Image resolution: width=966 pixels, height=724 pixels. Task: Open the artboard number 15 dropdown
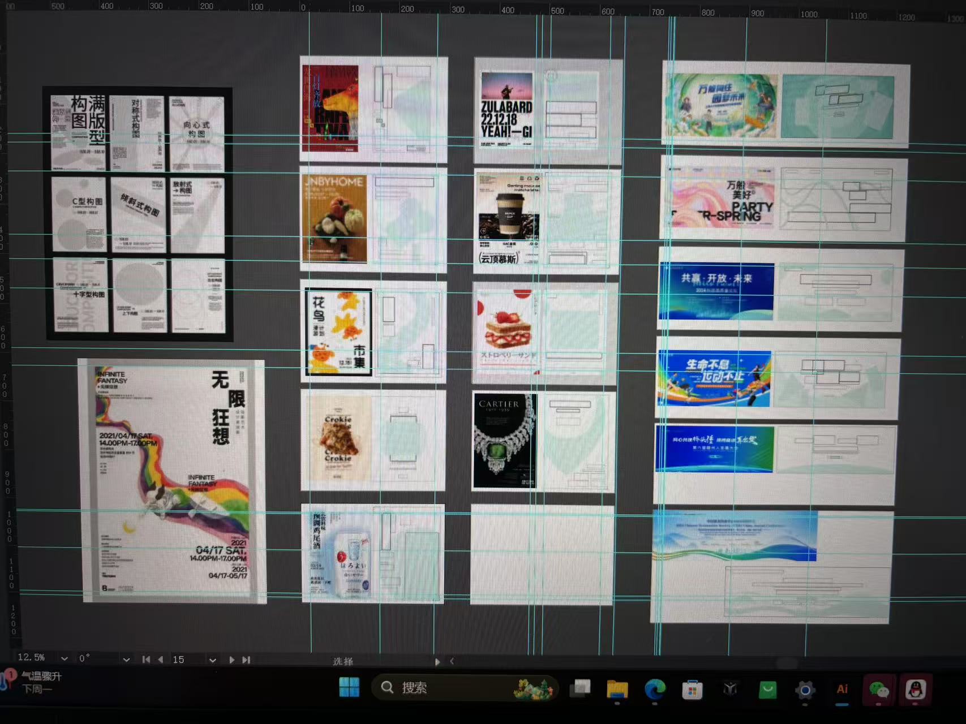click(x=212, y=660)
